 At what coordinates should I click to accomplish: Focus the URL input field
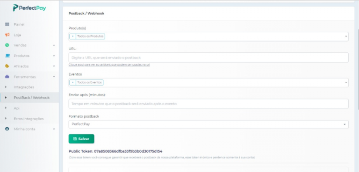coord(208,57)
